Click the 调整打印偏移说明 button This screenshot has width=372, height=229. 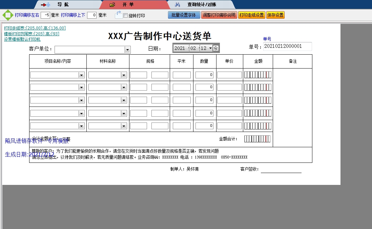pyautogui.click(x=219, y=15)
